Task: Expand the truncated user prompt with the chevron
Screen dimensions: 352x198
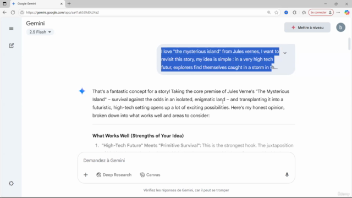Action: coord(285,53)
